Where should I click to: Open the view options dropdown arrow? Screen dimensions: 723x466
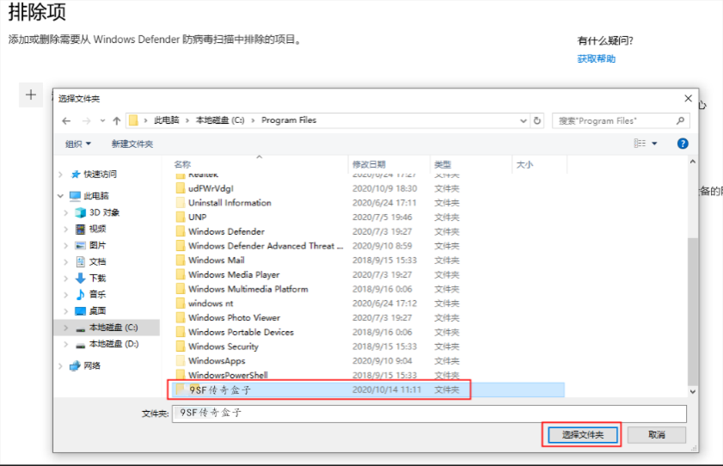pyautogui.click(x=654, y=144)
